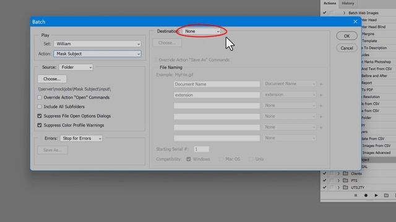Click the stop playing/recording icon in Actions panel
396x222 pixels.
coord(356,195)
